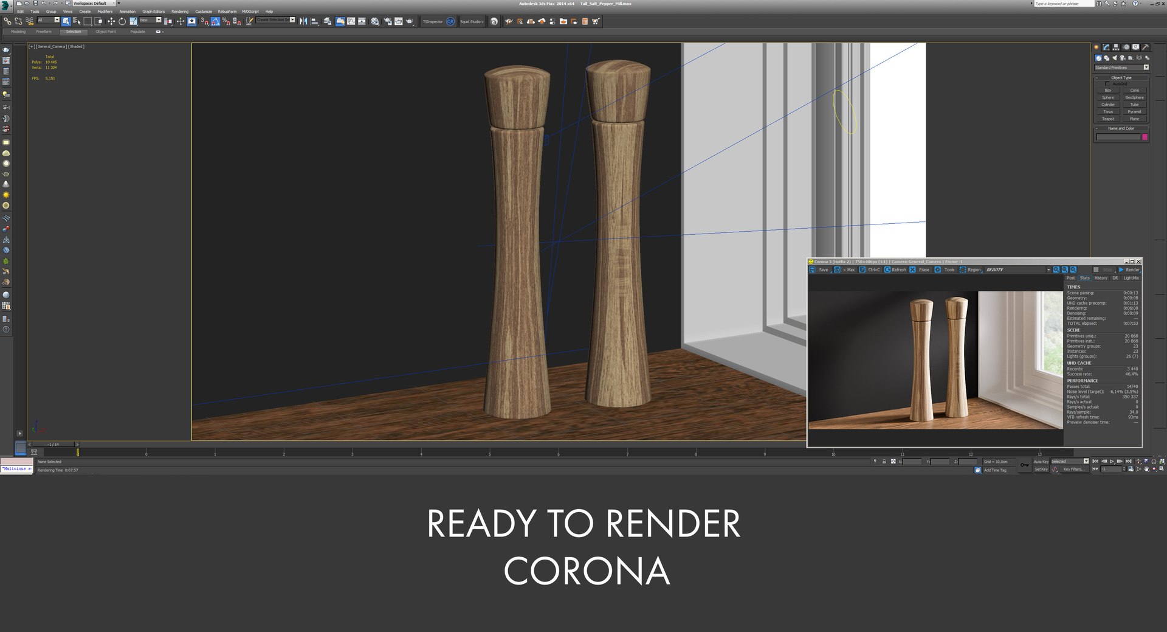Activate the Select Object tool

point(66,21)
